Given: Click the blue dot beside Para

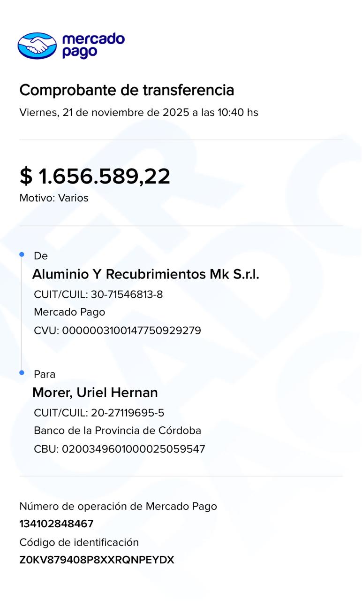Looking at the screenshot, I should coord(22,373).
